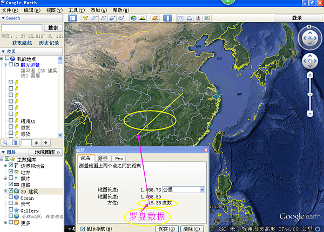Zoom in with plus button on slider

pos(310,75)
